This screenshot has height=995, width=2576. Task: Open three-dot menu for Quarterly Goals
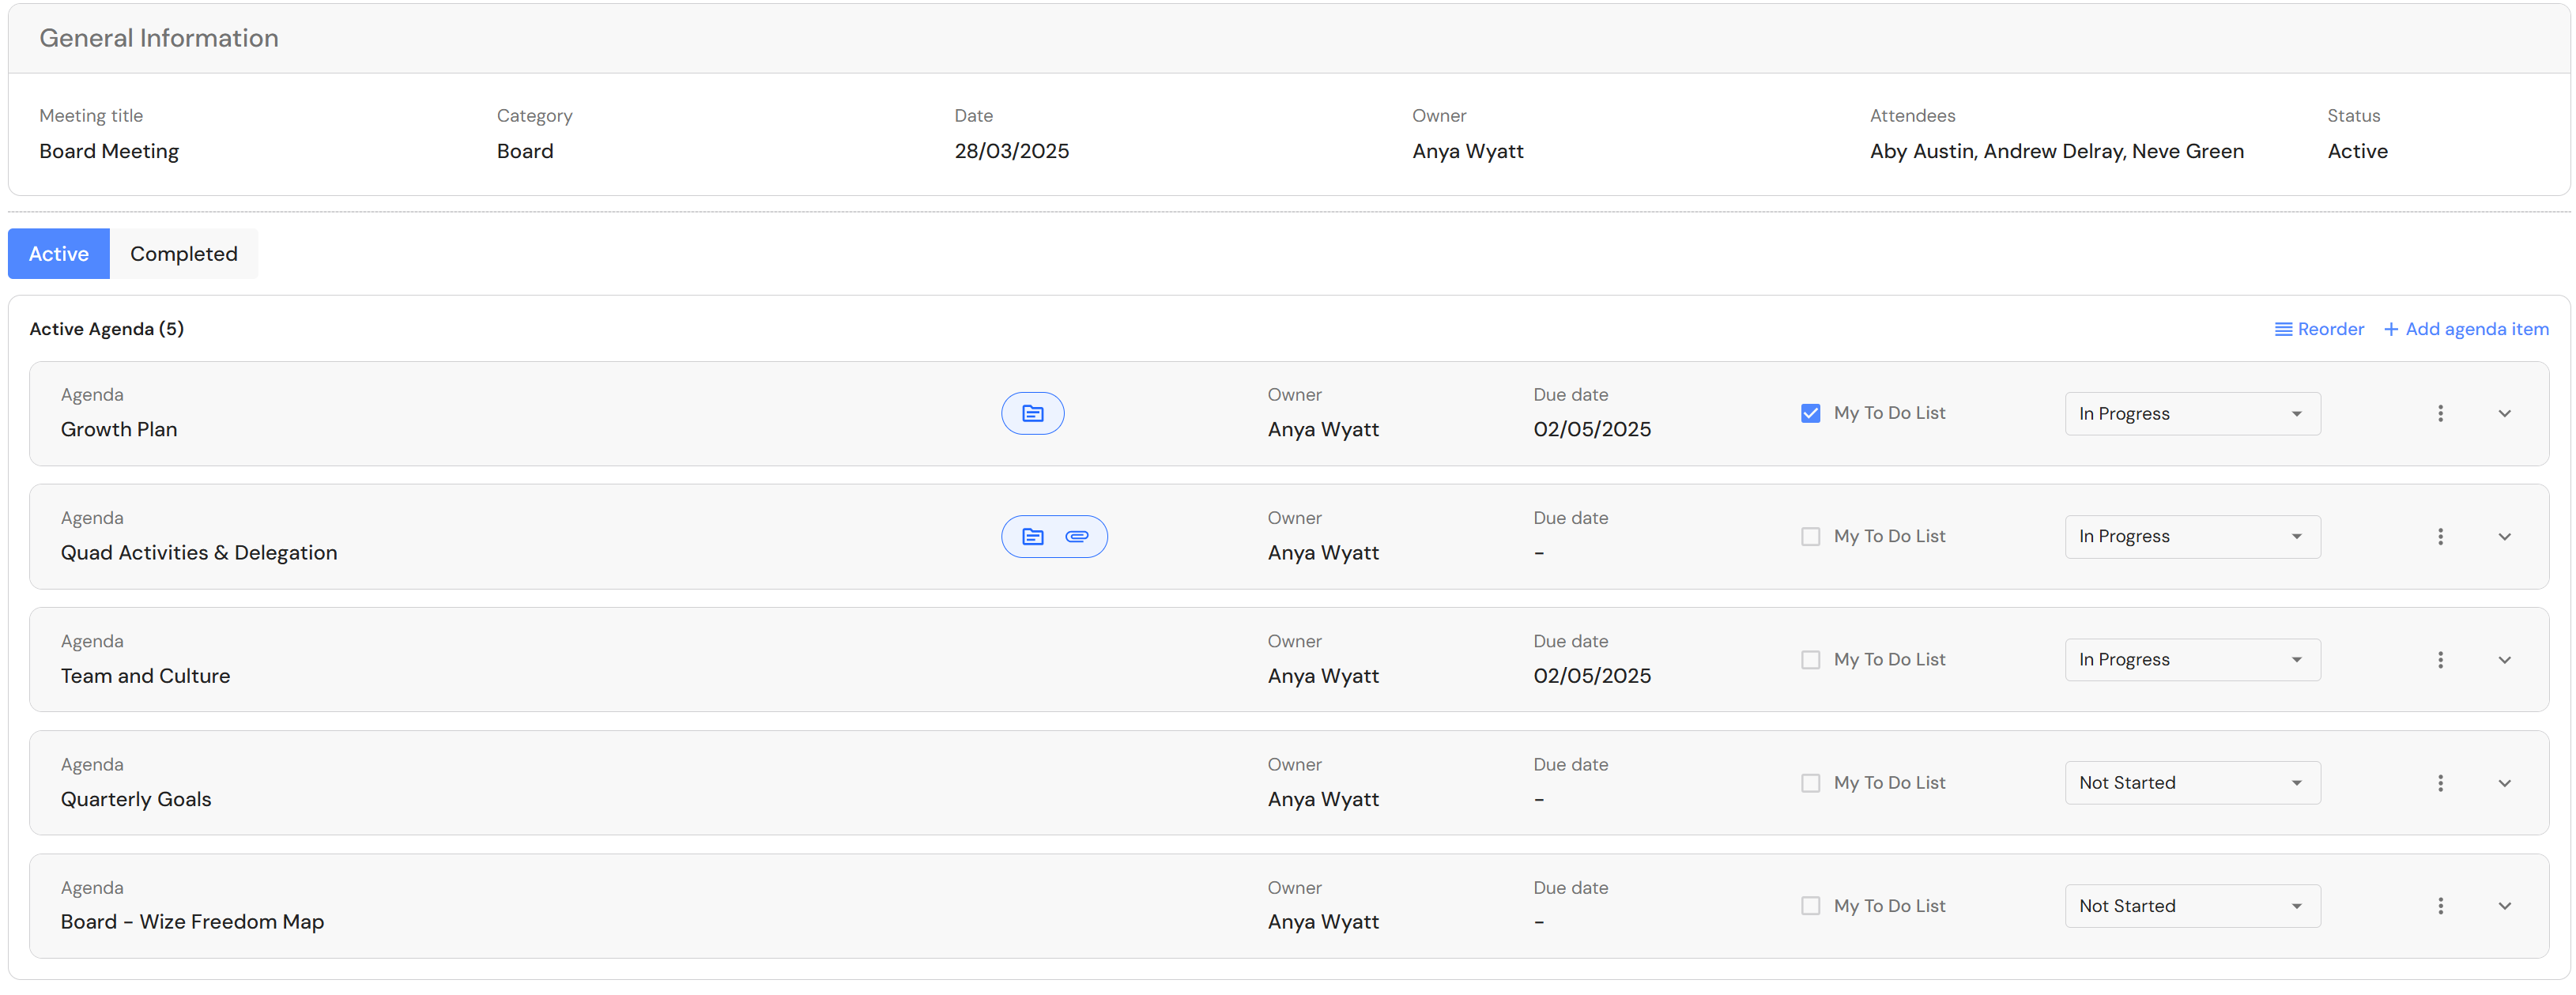pyautogui.click(x=2439, y=783)
